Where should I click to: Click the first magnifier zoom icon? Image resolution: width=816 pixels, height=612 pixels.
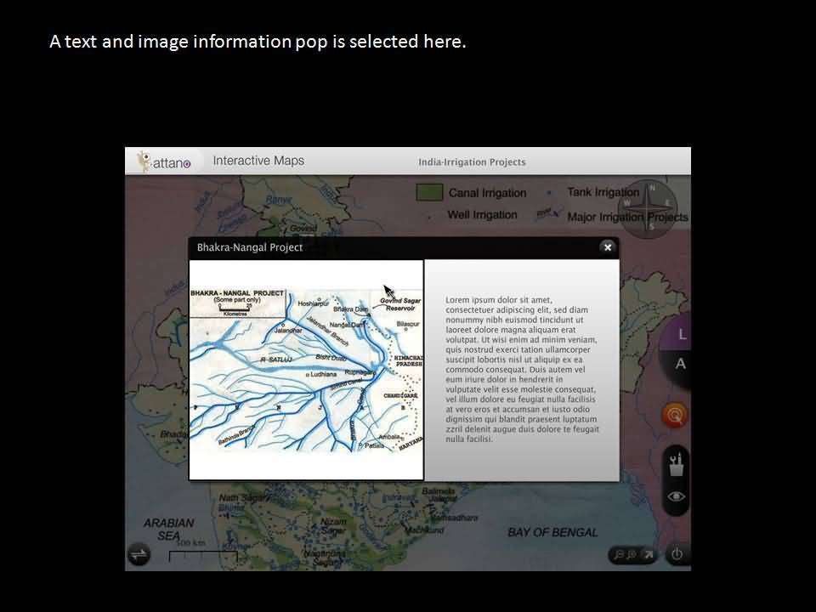[619, 555]
